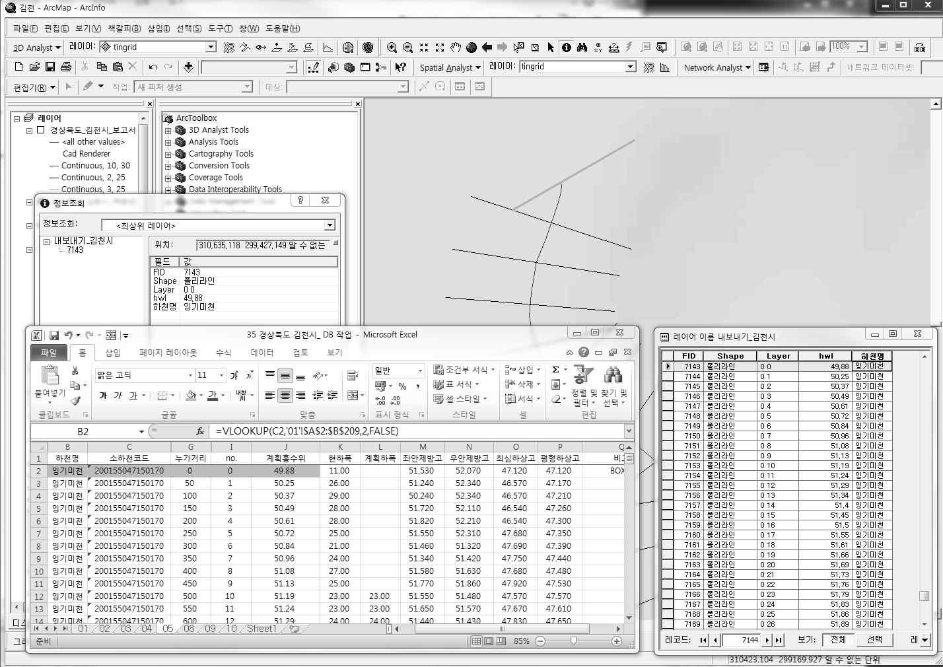
Task: Switch to Excel 삽입 ribbon tab
Action: 113,353
